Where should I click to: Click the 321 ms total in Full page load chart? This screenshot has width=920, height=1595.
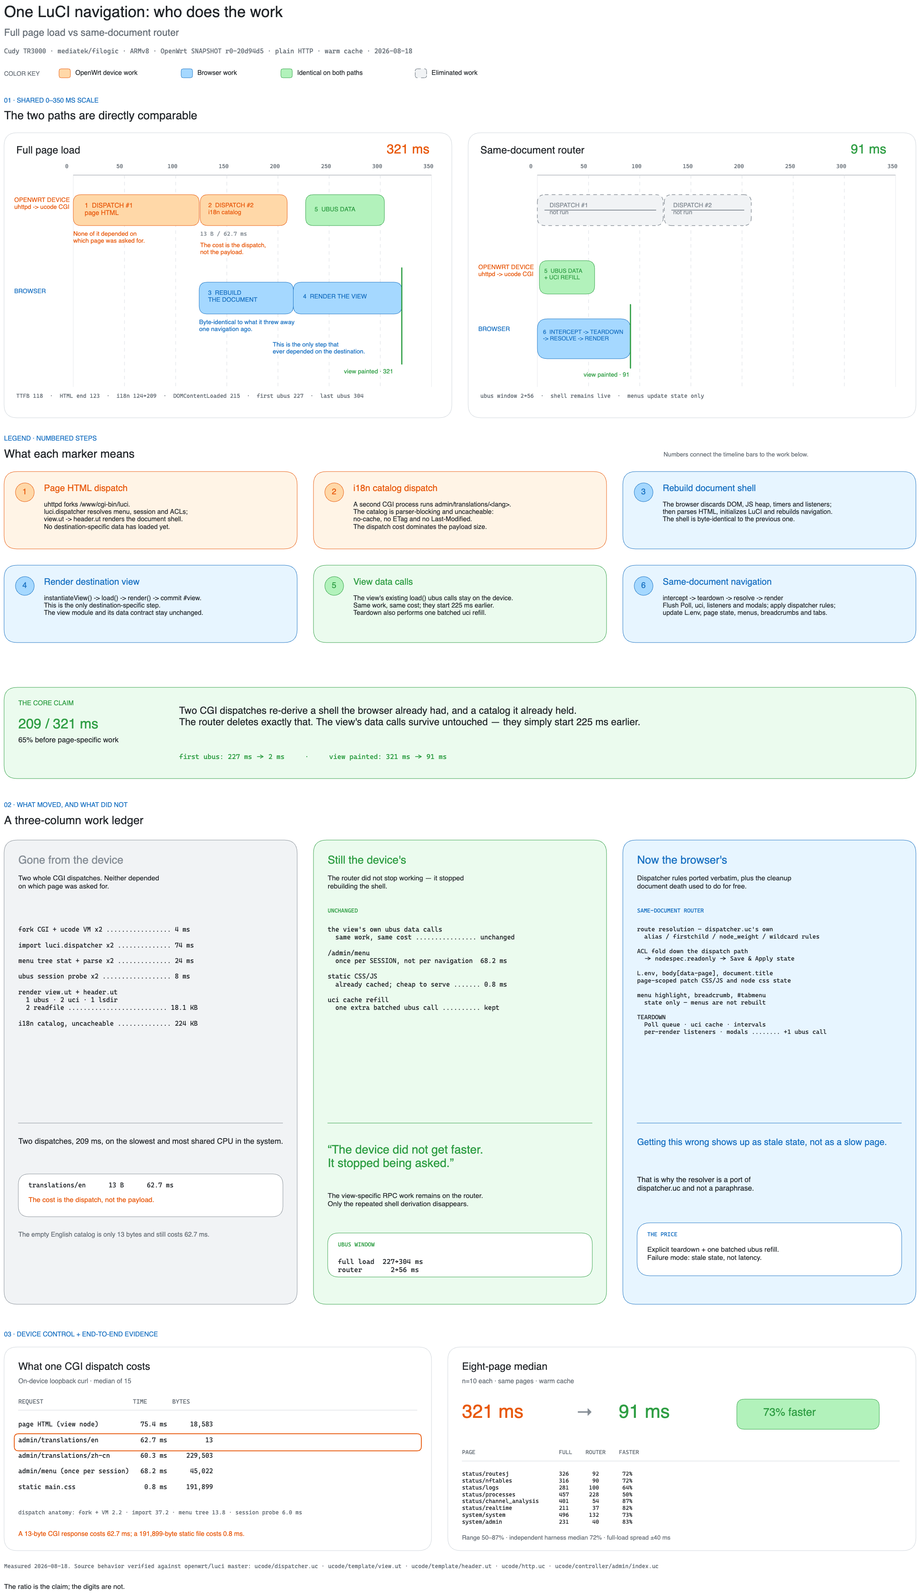407,149
